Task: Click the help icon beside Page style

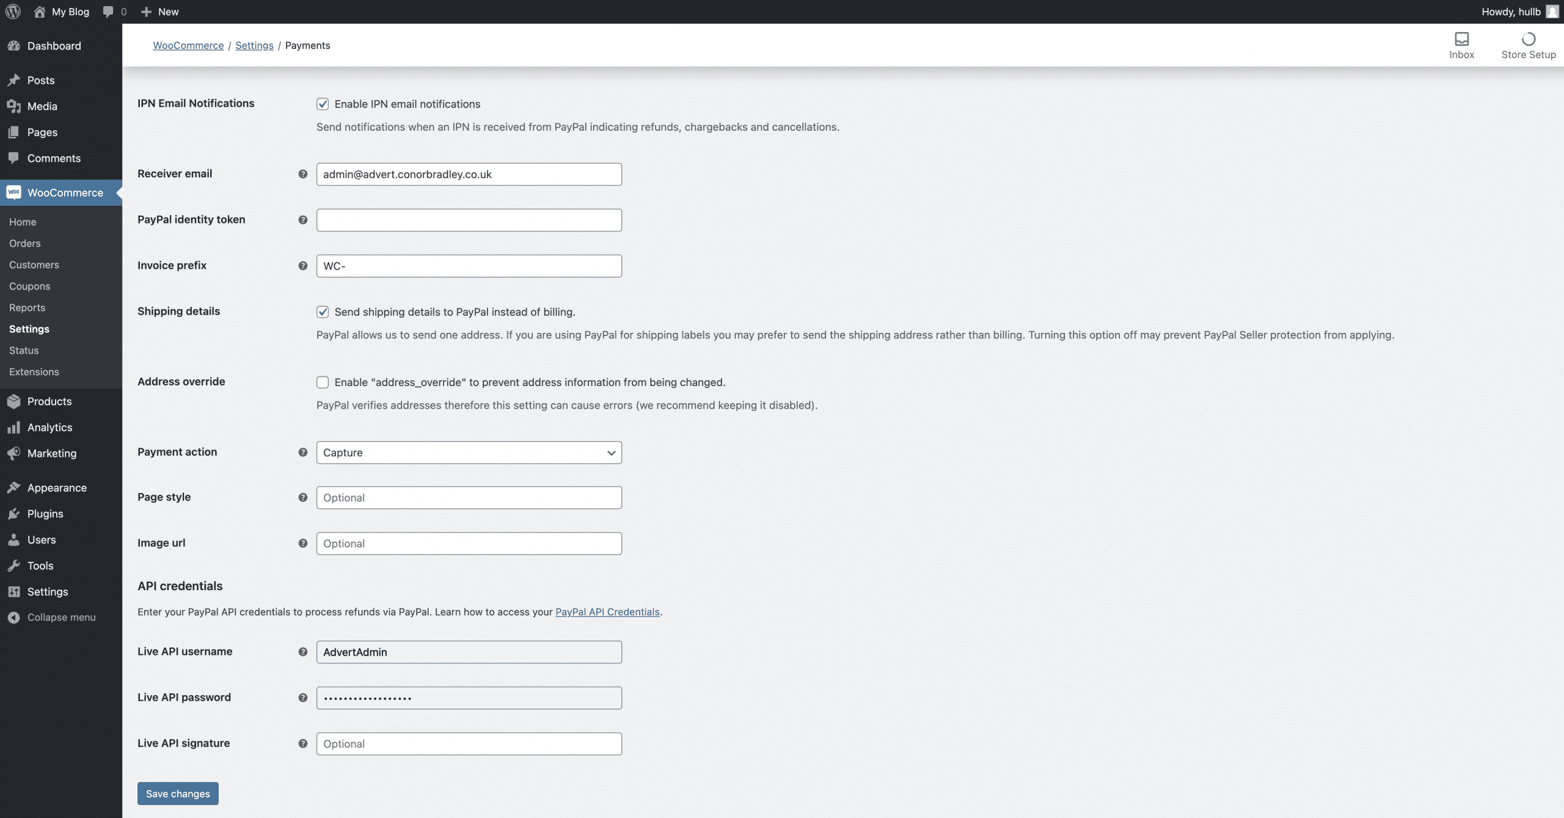Action: click(302, 497)
